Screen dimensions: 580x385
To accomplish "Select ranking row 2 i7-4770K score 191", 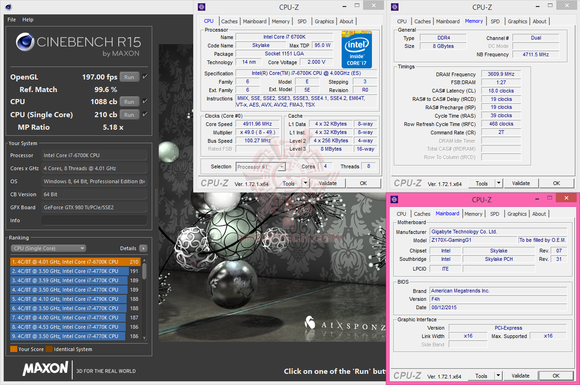I will point(75,271).
